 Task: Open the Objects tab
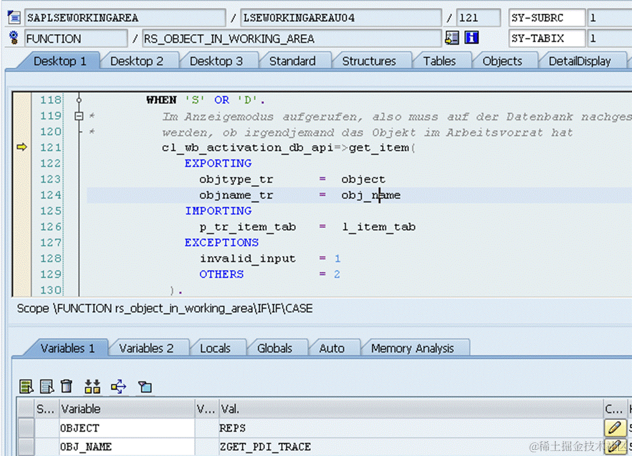[x=502, y=61]
